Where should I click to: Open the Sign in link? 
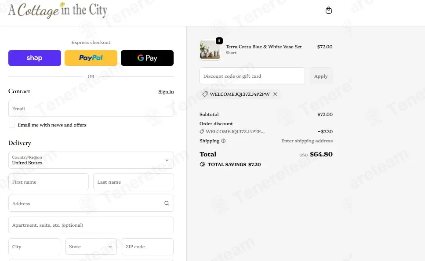tap(166, 91)
